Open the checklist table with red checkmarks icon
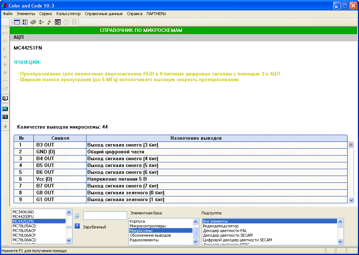 58,22
